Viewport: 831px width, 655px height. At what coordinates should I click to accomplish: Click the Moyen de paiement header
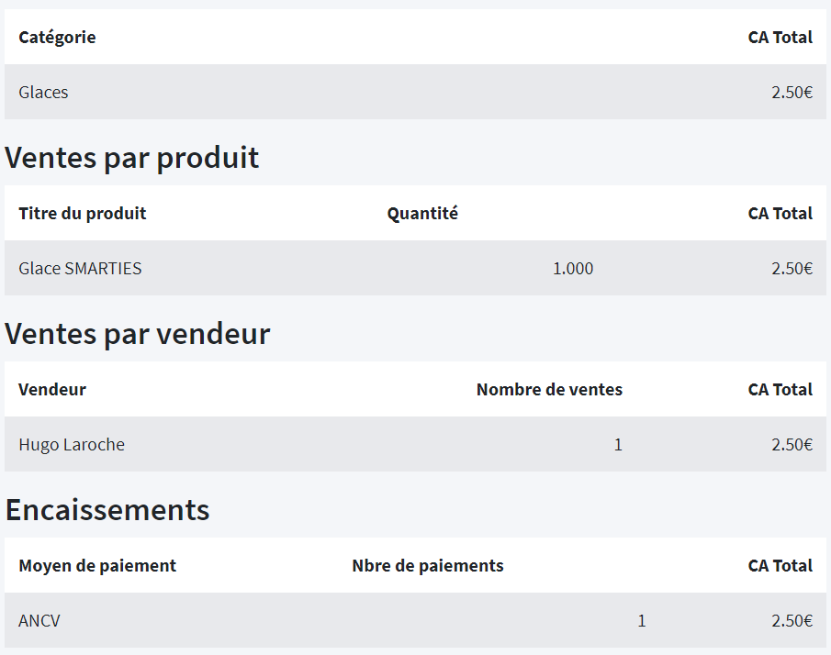pyautogui.click(x=97, y=565)
